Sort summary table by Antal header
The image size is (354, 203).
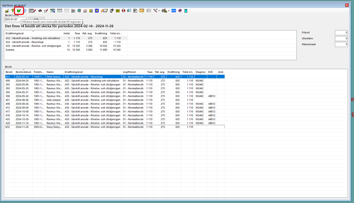click(66, 34)
